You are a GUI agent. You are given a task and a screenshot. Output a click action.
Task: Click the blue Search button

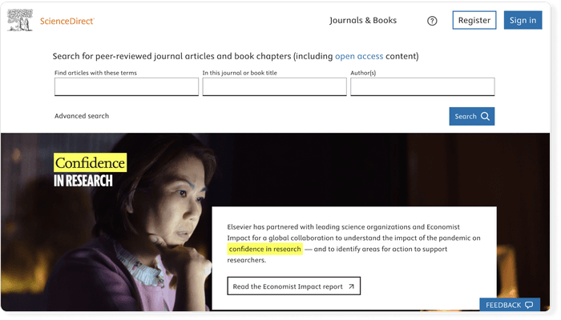point(471,116)
